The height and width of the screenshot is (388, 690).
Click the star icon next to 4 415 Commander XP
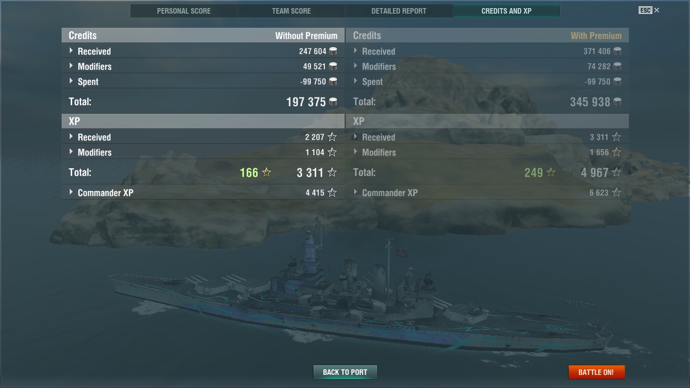point(332,192)
